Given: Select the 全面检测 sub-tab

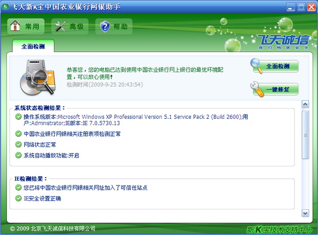Looking at the screenshot, I should [x=33, y=46].
